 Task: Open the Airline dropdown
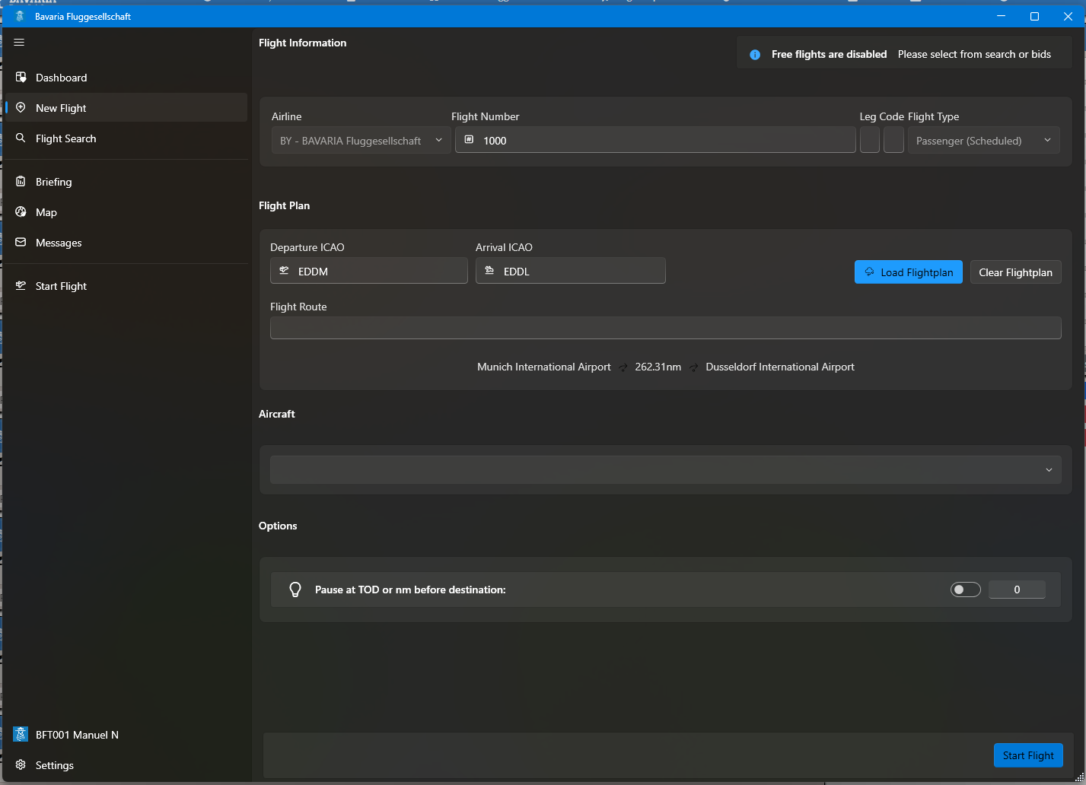click(x=361, y=141)
